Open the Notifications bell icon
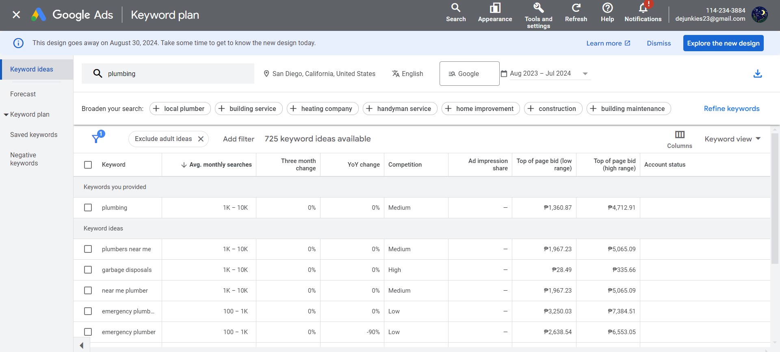The height and width of the screenshot is (352, 780). 643,8
